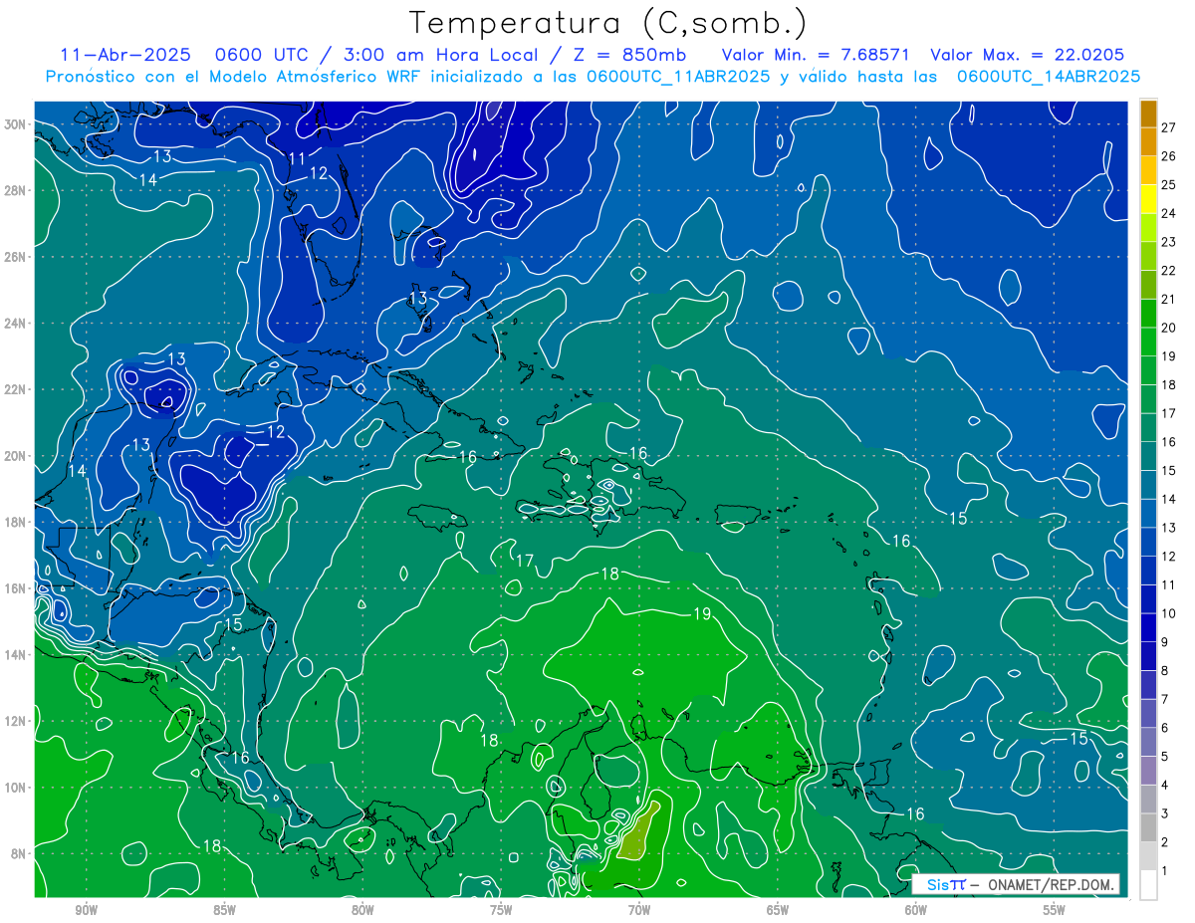The width and height of the screenshot is (1195, 923).
Task: Click the '75W' longitude axis label
Action: point(501,910)
